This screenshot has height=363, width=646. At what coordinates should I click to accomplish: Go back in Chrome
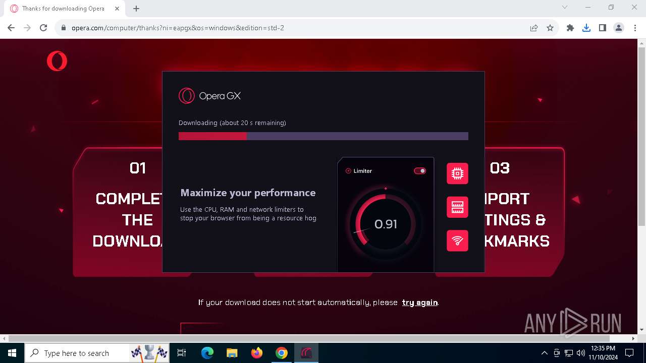point(11,28)
